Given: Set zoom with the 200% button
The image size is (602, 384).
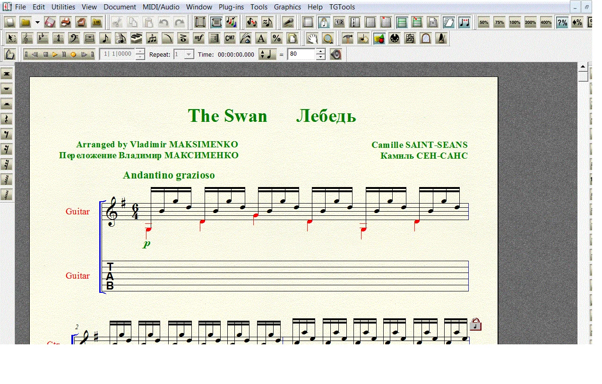Looking at the screenshot, I should coord(530,22).
